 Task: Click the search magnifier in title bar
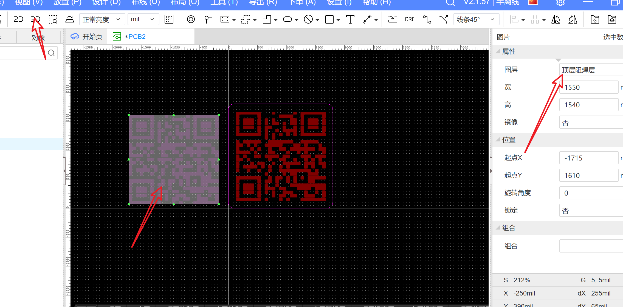click(x=450, y=3)
